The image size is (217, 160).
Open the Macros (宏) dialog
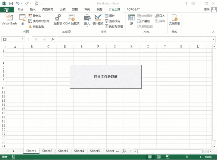click(x=23, y=20)
